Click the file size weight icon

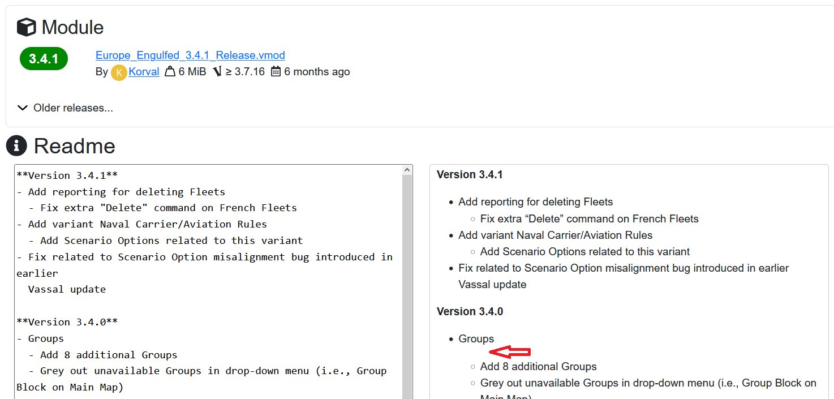pos(170,72)
